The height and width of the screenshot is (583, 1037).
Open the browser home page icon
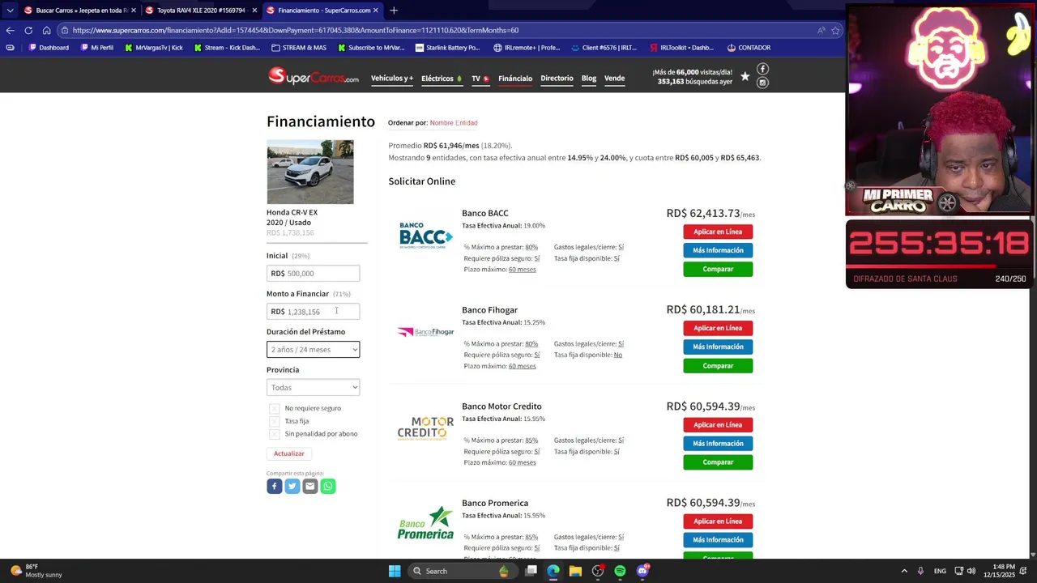[46, 30]
